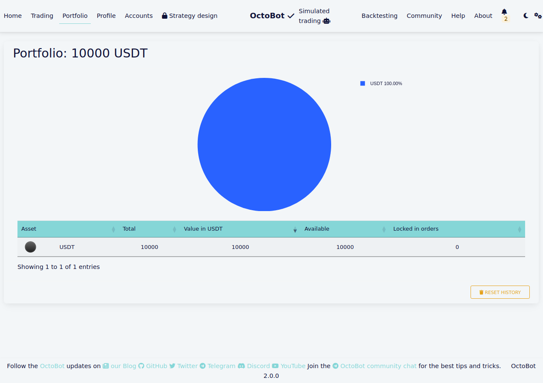Toggle the USDT legend entry on the chart
Viewport: 543px width, 383px height.
381,83
